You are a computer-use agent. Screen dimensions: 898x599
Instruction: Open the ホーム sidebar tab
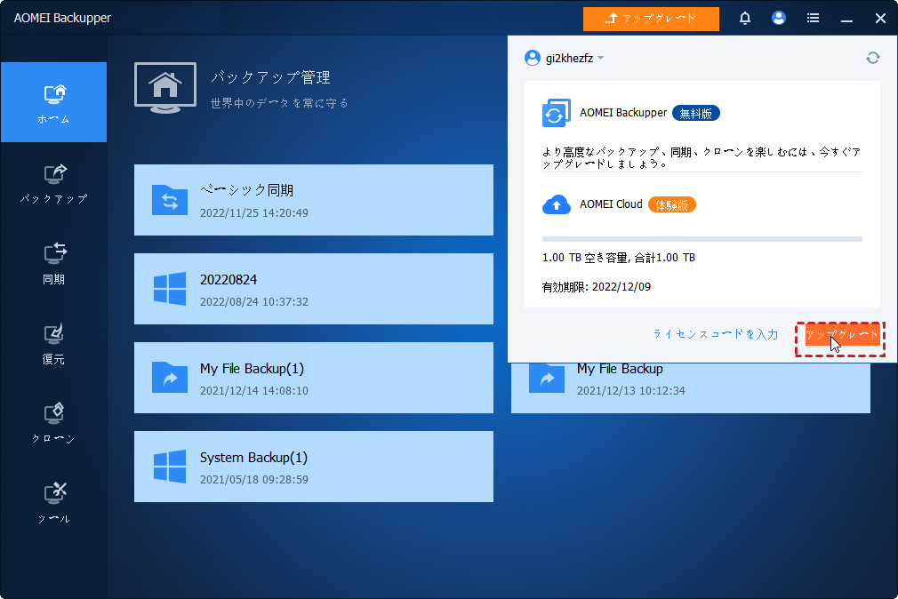[x=54, y=102]
